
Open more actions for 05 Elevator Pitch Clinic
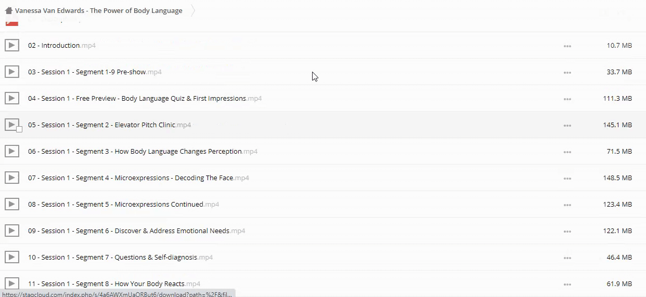click(567, 125)
